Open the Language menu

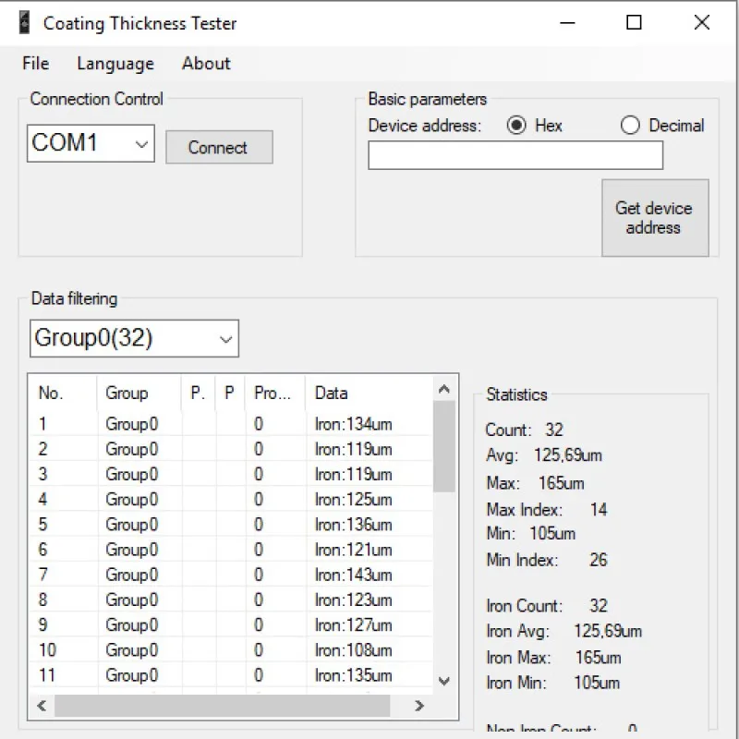coord(115,64)
